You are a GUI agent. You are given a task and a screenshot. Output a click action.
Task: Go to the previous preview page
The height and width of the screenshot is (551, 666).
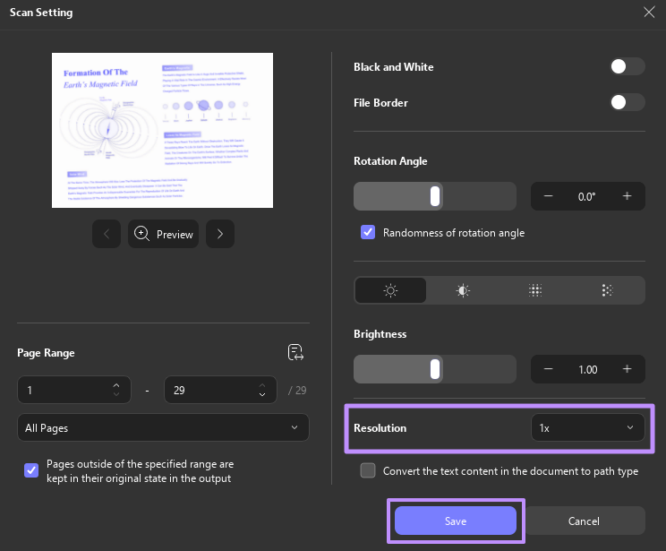[x=107, y=234]
